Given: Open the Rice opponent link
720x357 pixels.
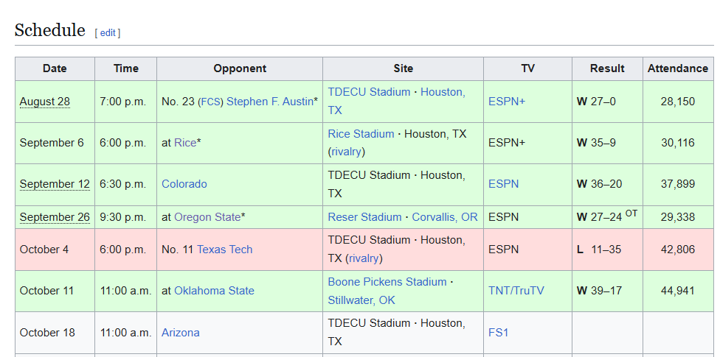Looking at the screenshot, I should [185, 143].
